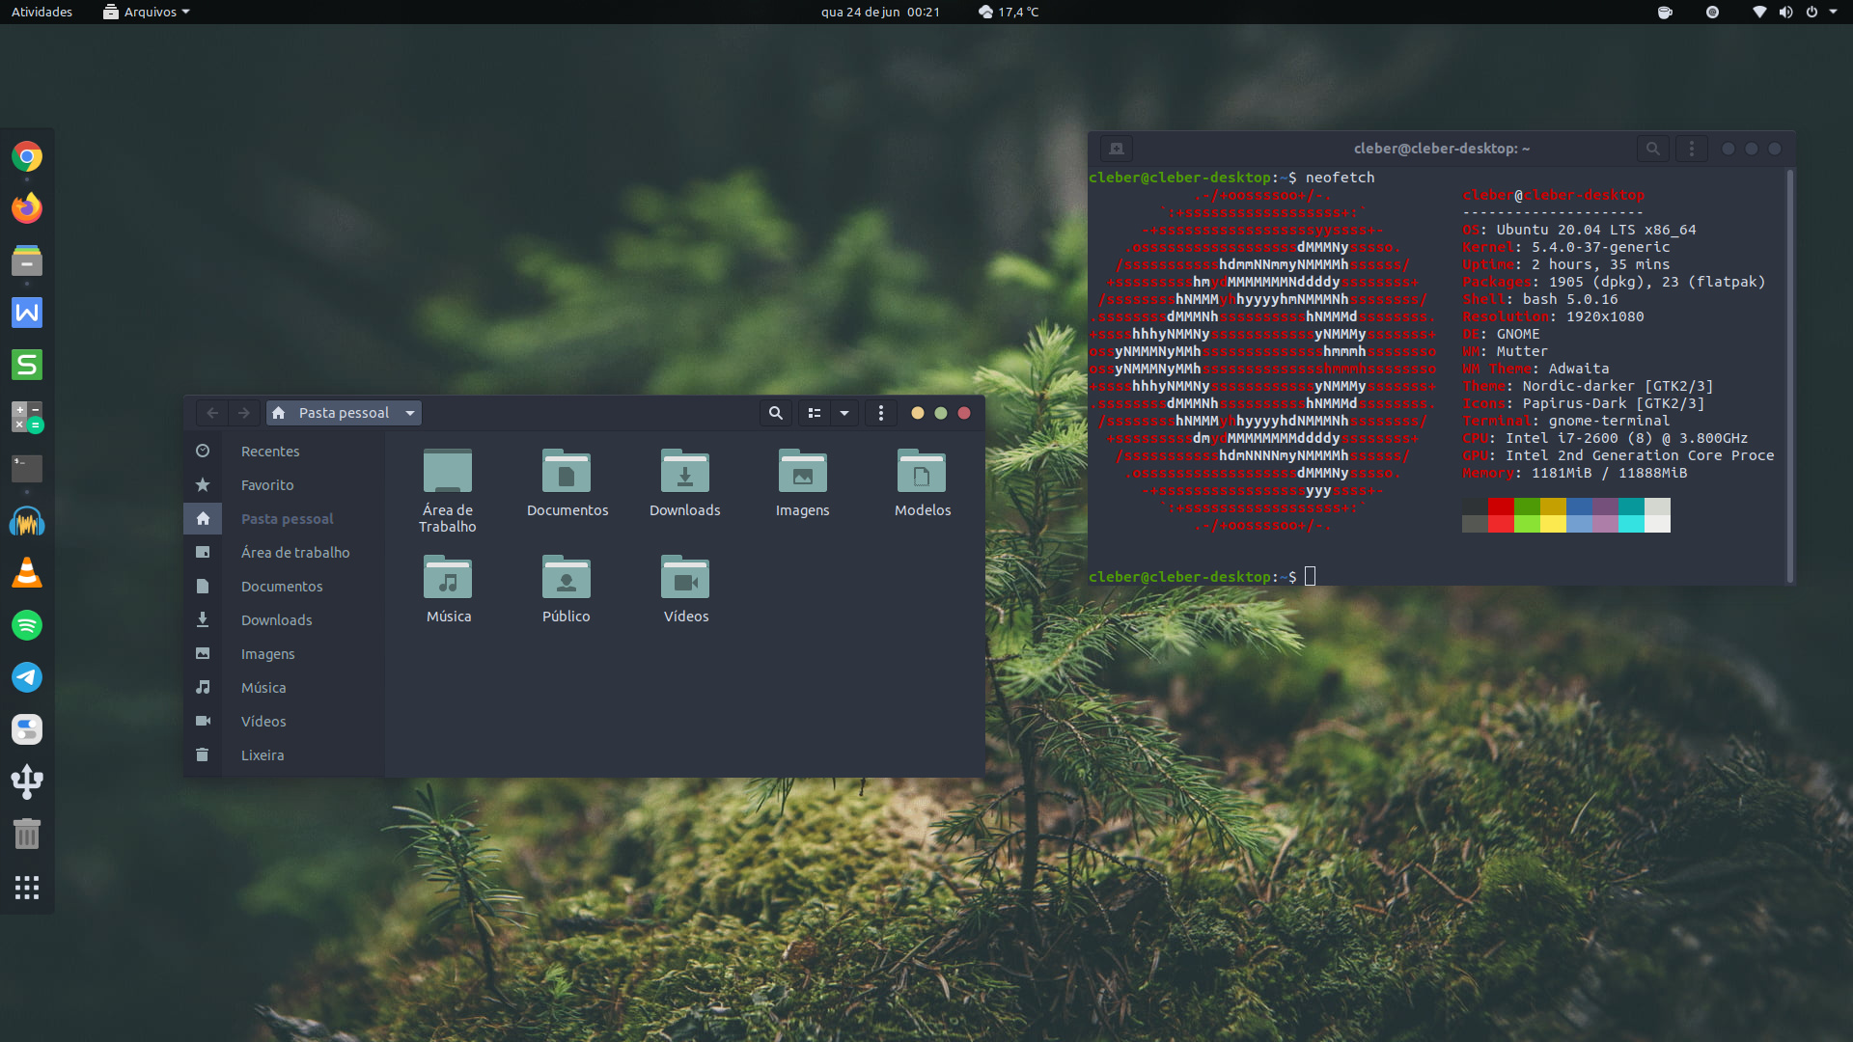Viewport: 1853px width, 1042px height.
Task: Open the Downloads folder icon
Action: click(684, 473)
